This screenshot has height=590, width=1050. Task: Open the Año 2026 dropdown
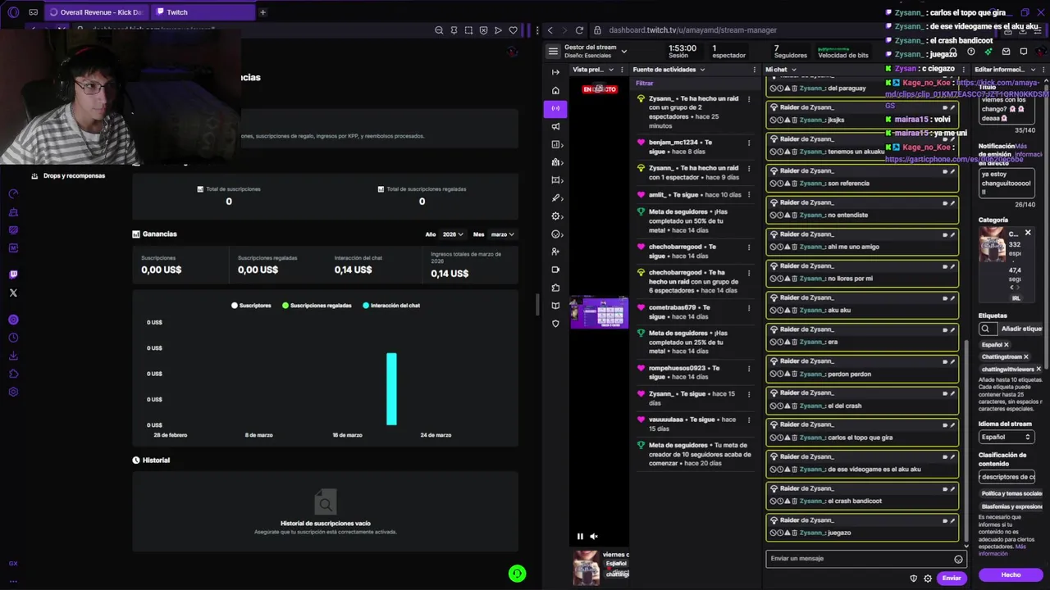coord(453,234)
